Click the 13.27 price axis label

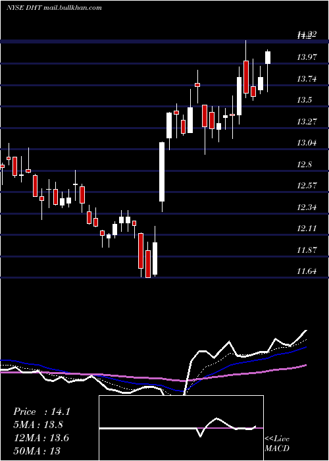pyautogui.click(x=307, y=121)
